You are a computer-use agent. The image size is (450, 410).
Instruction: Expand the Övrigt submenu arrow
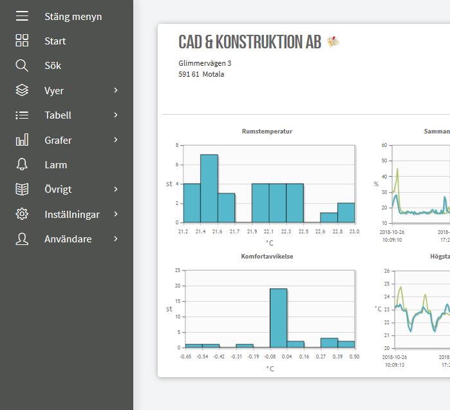[x=116, y=189]
